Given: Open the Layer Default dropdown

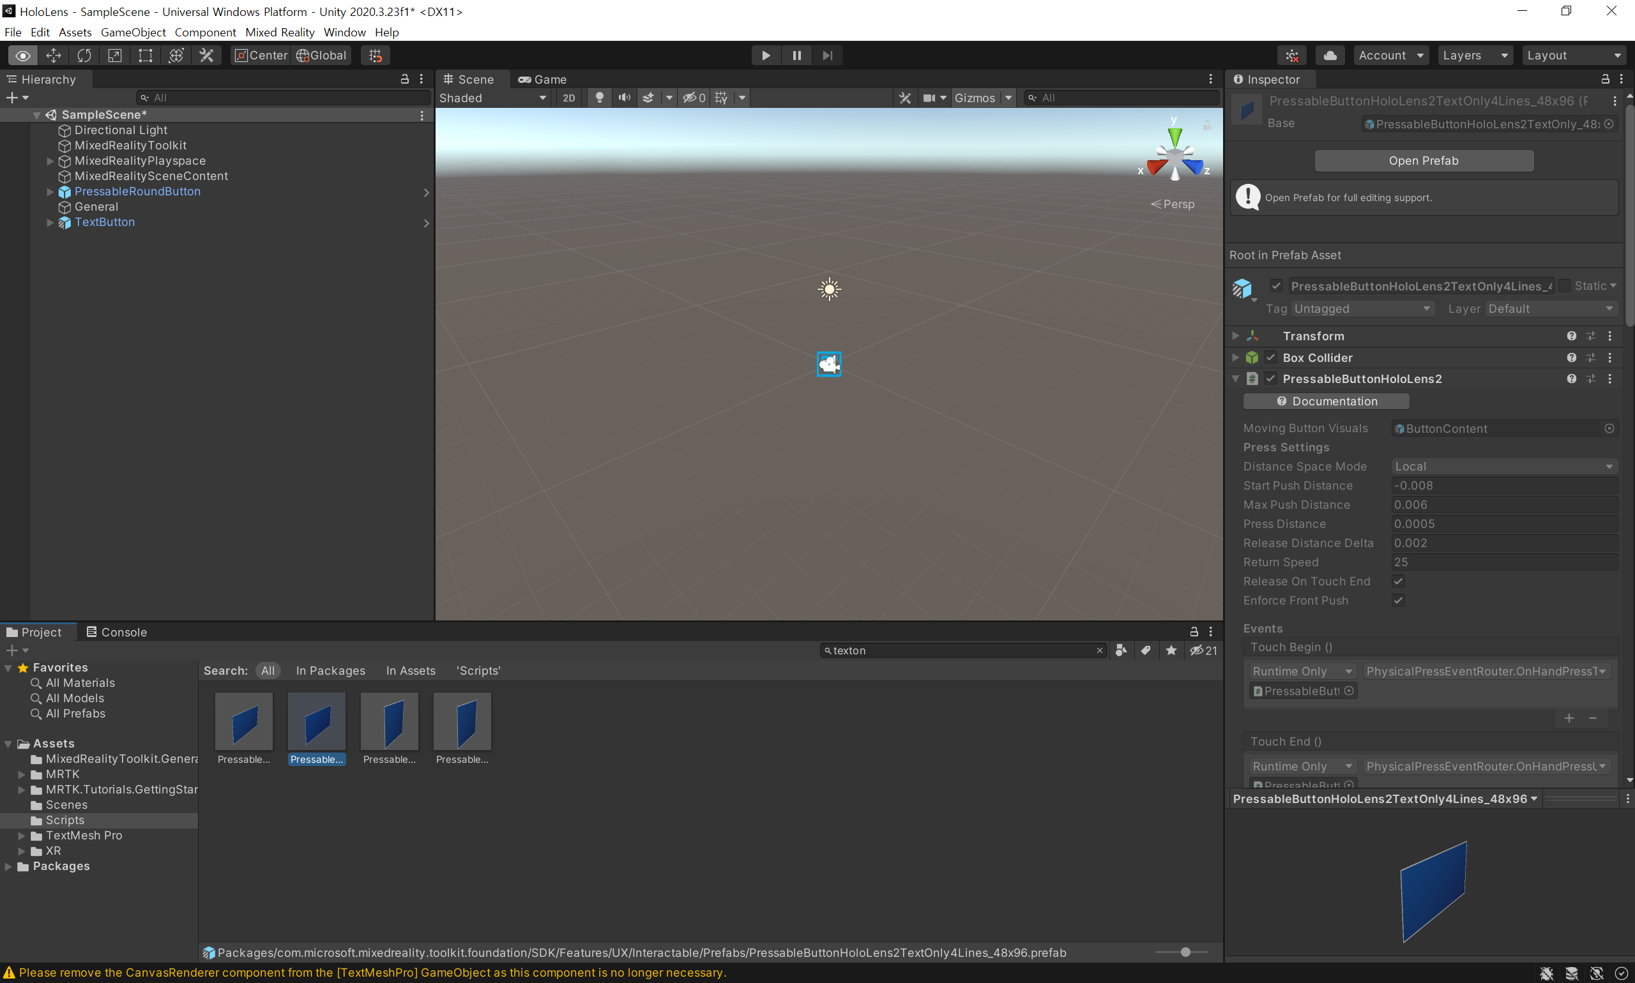Looking at the screenshot, I should (1551, 309).
